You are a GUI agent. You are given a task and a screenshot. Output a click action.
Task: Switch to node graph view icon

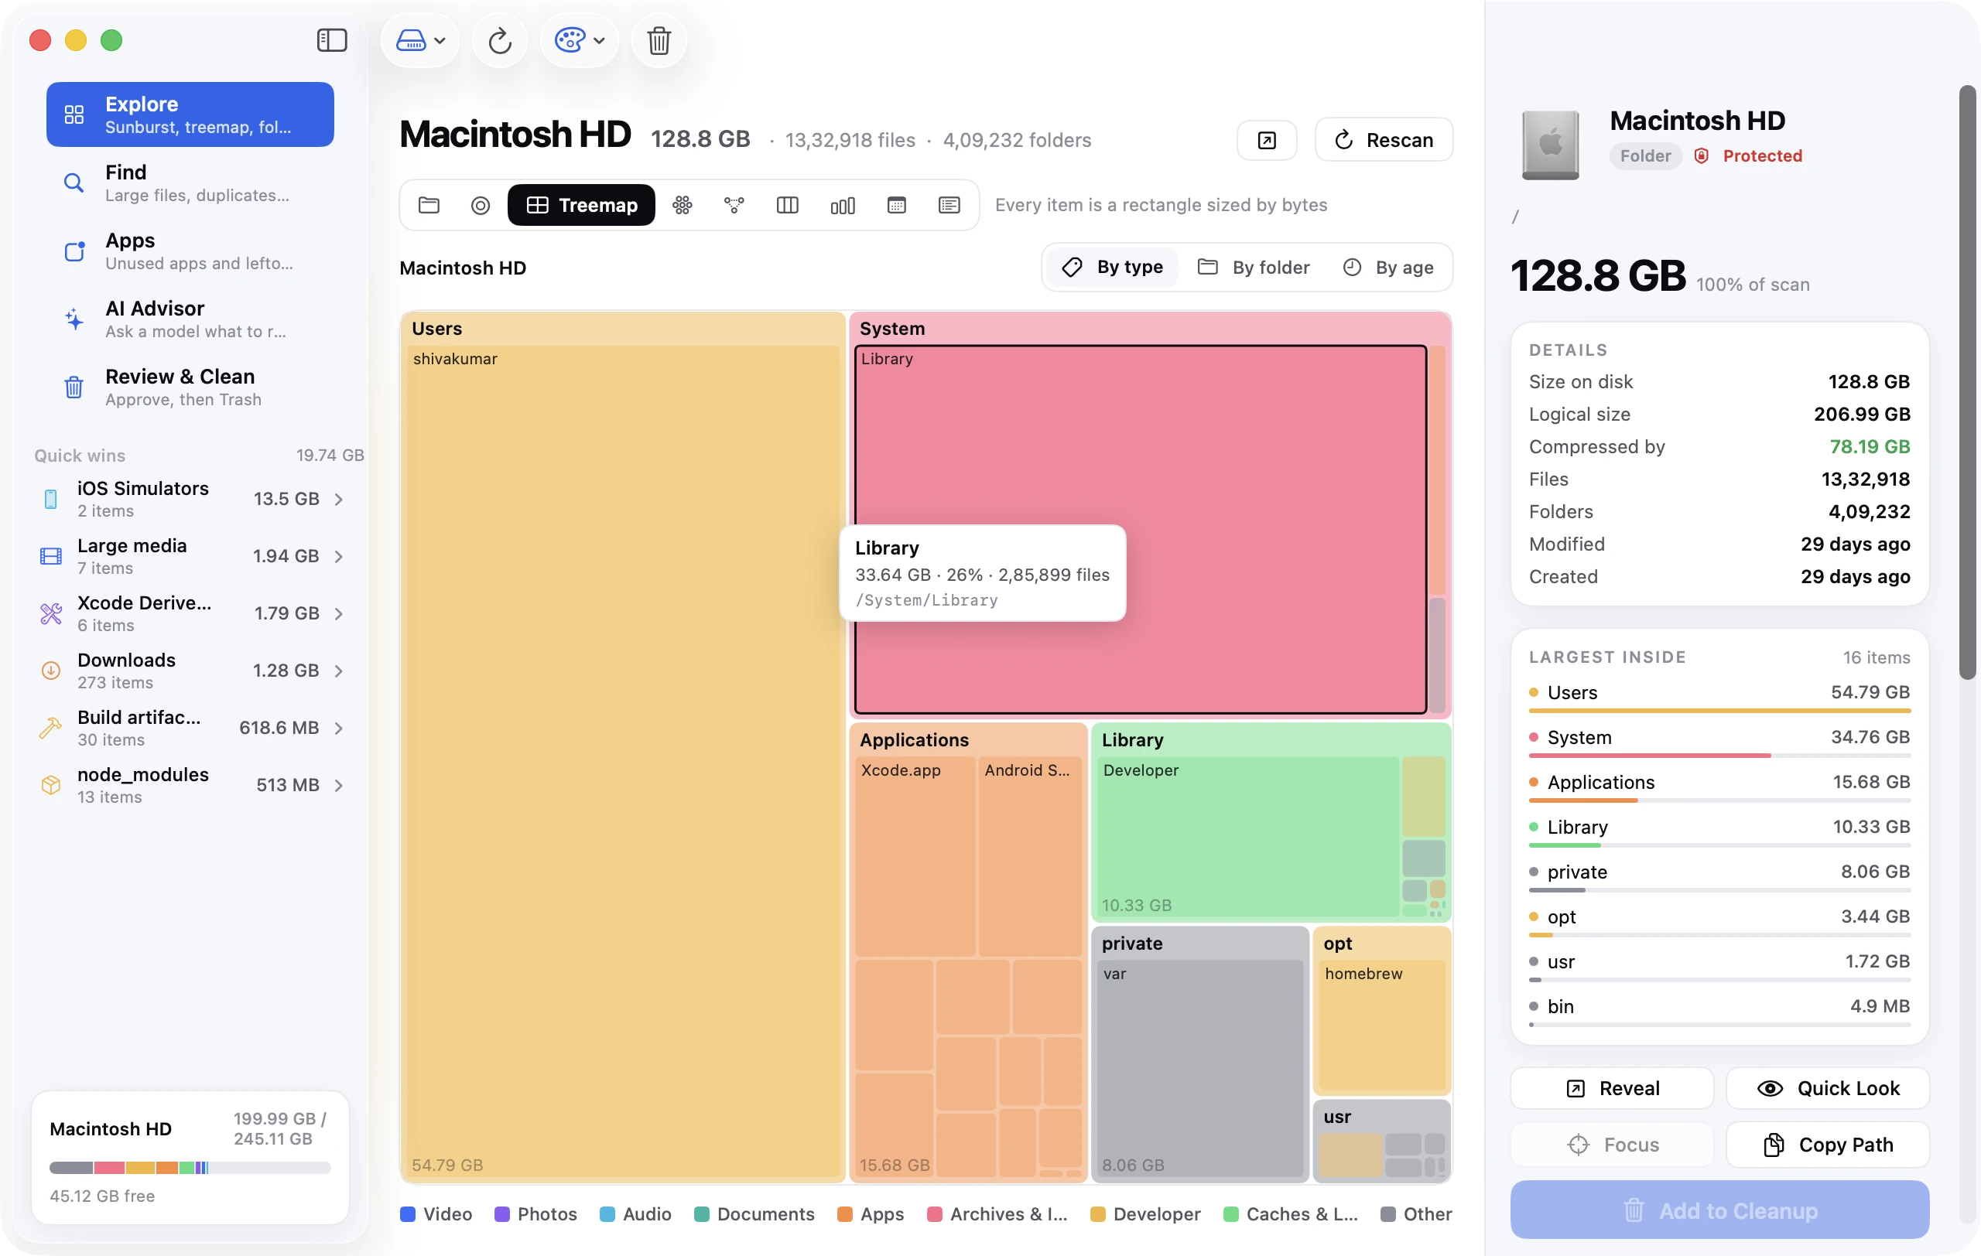734,205
